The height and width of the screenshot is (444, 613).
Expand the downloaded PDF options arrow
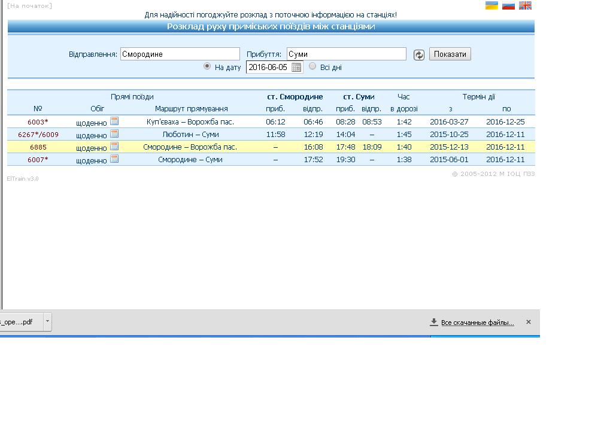click(x=47, y=321)
